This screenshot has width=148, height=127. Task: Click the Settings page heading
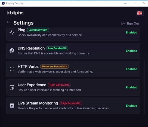(23, 23)
